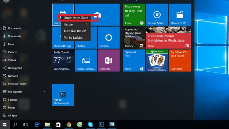Open the Cortana tile
The image size is (229, 129).
pyautogui.click(x=109, y=38)
